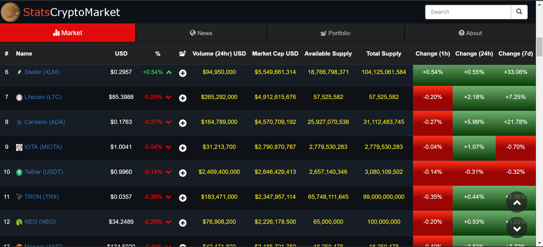
Task: Add IOTA (MIOTA) to portfolio with plus icon
Action: pyautogui.click(x=183, y=148)
